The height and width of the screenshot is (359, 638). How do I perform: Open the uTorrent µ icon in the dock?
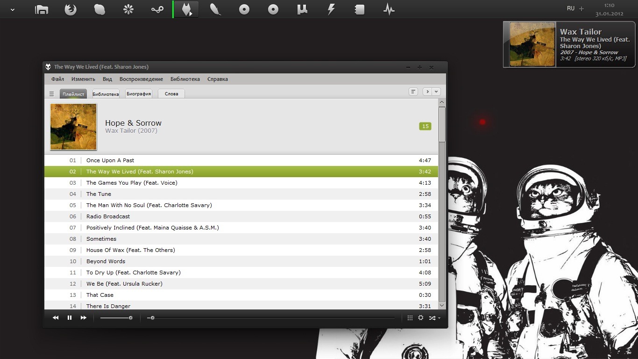pos(302,9)
